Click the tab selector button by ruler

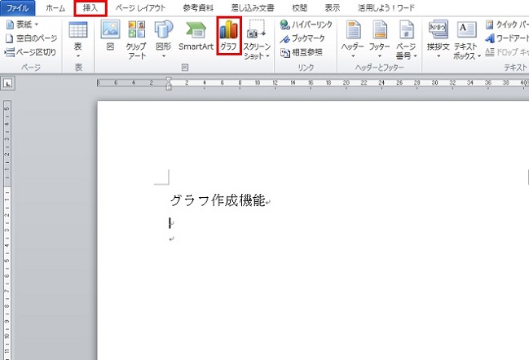(x=8, y=83)
